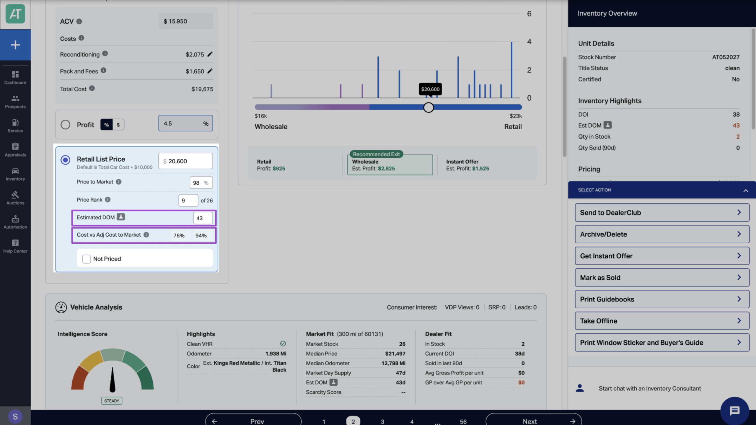Click the Costs info icon
Image resolution: width=756 pixels, height=425 pixels.
(81, 38)
